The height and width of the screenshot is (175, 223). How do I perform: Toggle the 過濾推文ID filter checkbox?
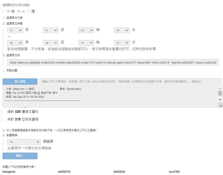(4, 55)
